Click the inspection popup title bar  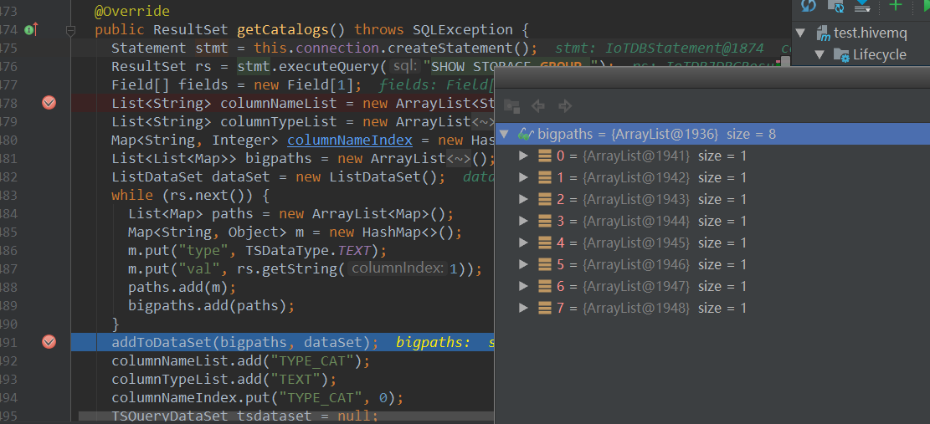pos(712,78)
